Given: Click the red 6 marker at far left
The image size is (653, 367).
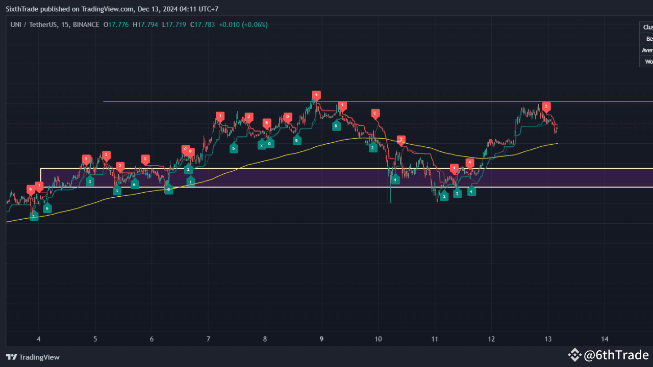Looking at the screenshot, I should click(31, 189).
